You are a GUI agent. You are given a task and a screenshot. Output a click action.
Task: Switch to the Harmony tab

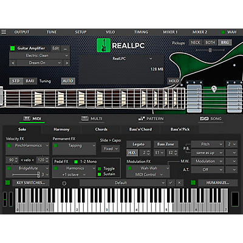point(61,129)
